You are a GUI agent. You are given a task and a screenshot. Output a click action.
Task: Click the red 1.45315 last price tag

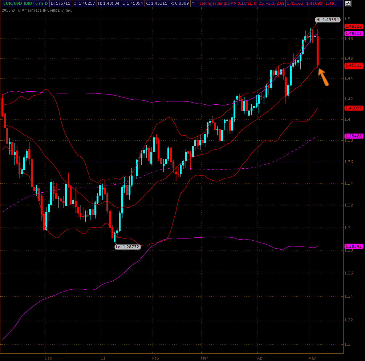click(353, 65)
